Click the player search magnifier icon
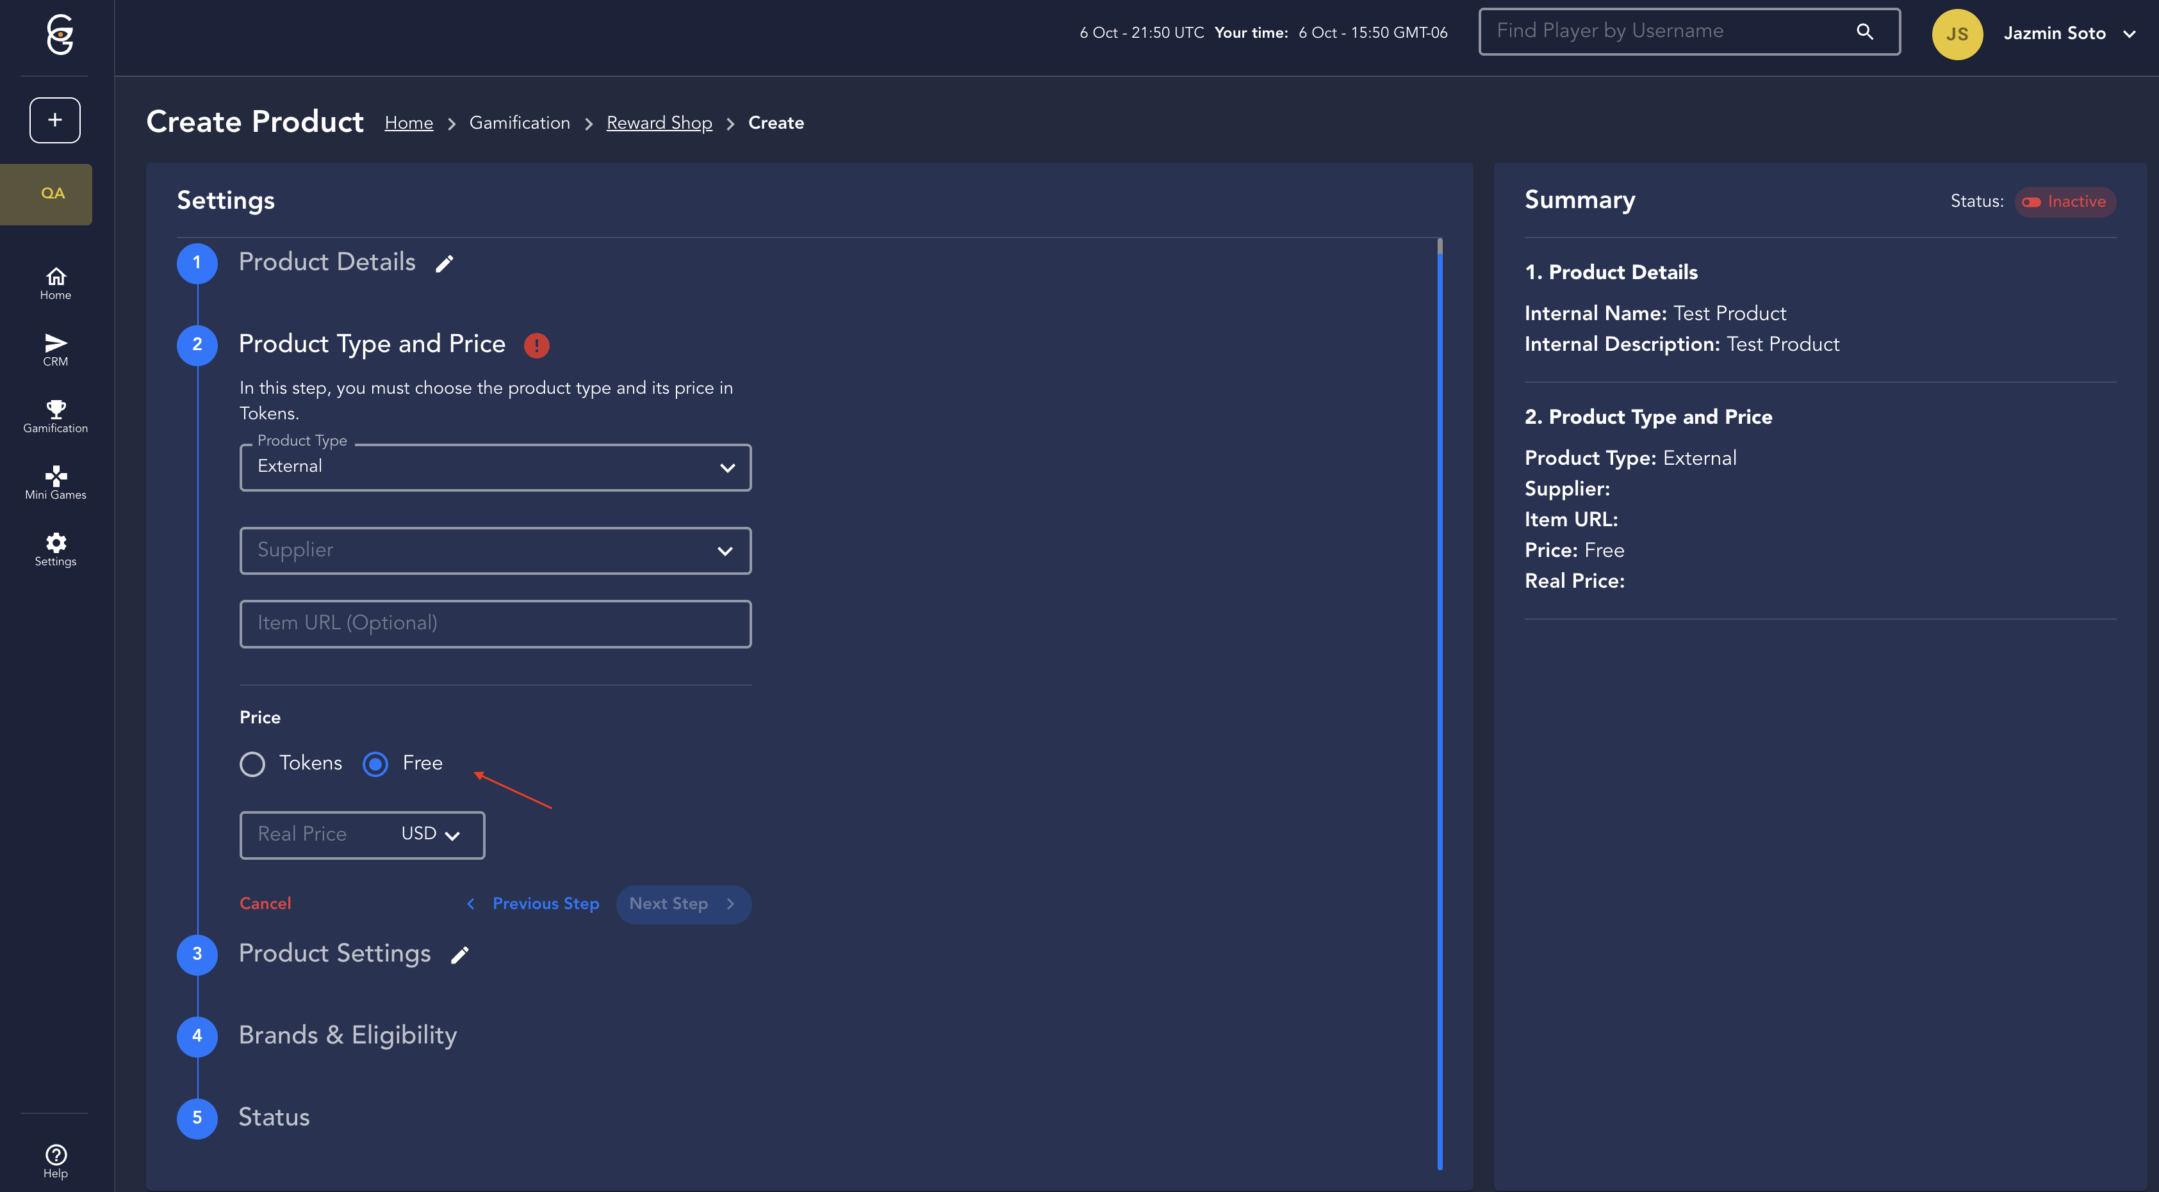 click(1864, 32)
